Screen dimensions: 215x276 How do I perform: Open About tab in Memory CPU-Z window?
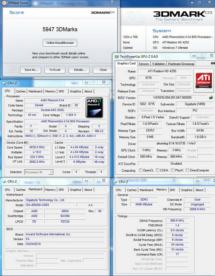click(199, 190)
